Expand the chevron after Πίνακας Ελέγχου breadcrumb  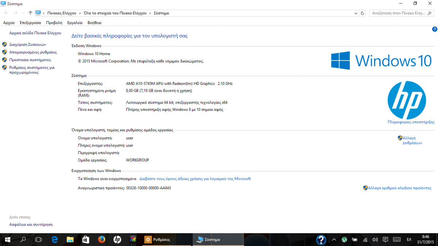coord(80,13)
